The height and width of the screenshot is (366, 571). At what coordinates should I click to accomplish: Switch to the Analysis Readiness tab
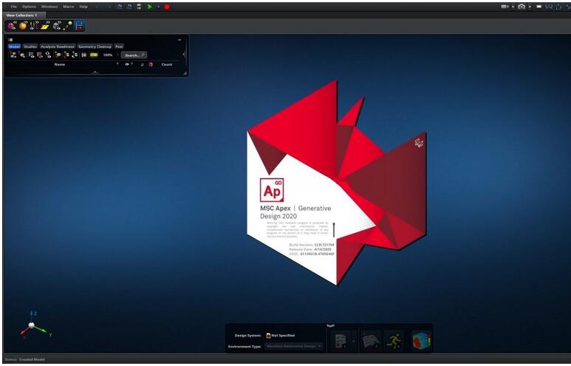(58, 47)
